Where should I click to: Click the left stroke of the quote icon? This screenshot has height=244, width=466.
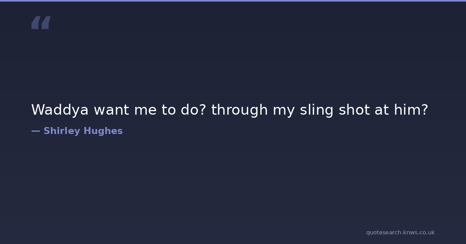[x=36, y=23]
